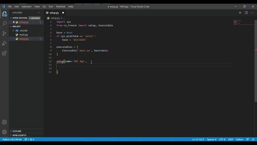Open the File menu
This screenshot has width=257, height=145.
tap(10, 6)
